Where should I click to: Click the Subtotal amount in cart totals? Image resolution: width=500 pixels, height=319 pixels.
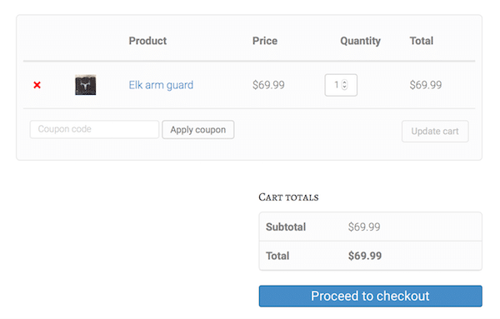364,227
